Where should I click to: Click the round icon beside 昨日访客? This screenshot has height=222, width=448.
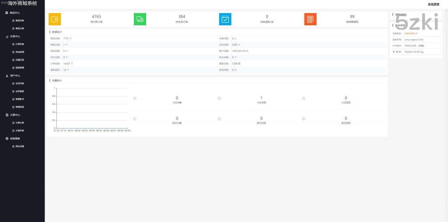135,118
